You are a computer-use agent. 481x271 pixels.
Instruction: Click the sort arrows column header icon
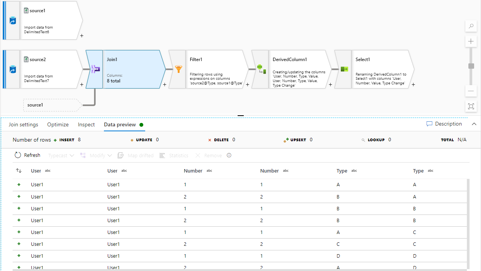click(x=19, y=171)
